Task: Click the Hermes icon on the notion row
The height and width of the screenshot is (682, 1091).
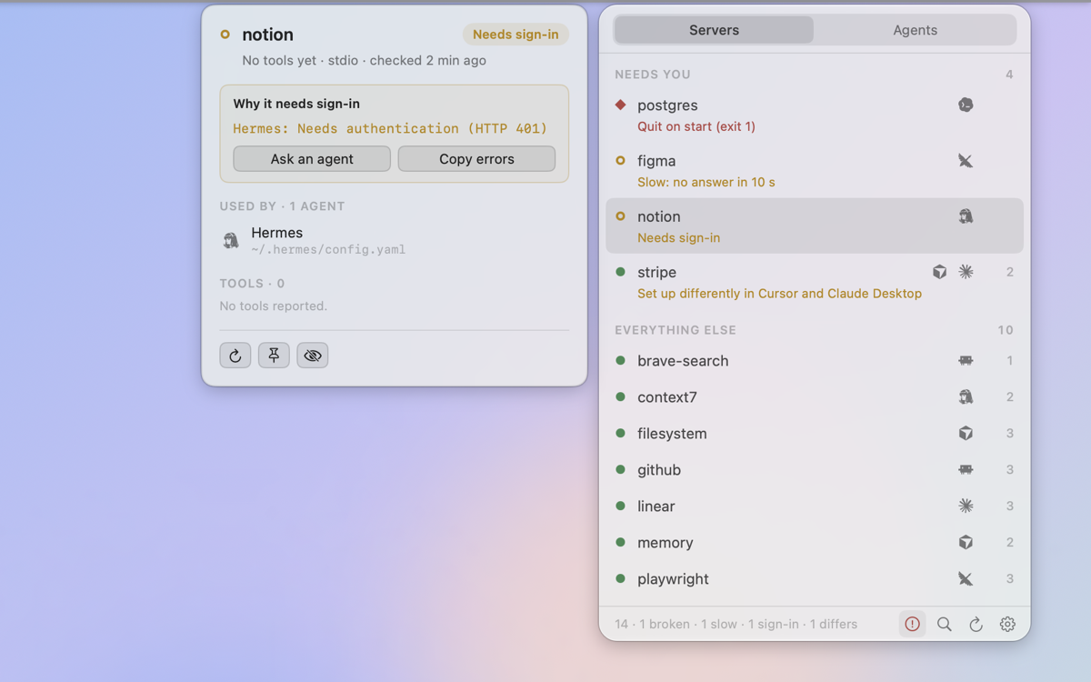Action: pyautogui.click(x=966, y=216)
